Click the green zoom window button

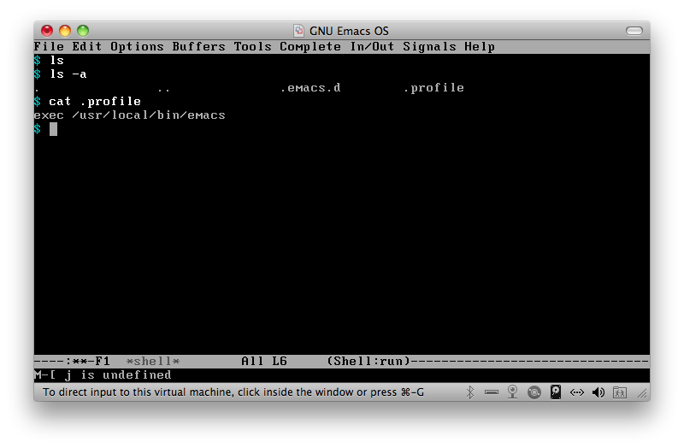click(x=83, y=31)
